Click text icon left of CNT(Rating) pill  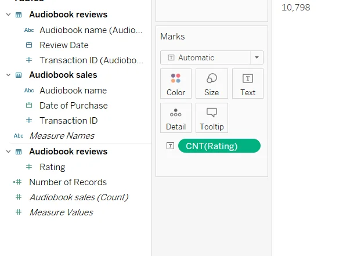coord(170,146)
